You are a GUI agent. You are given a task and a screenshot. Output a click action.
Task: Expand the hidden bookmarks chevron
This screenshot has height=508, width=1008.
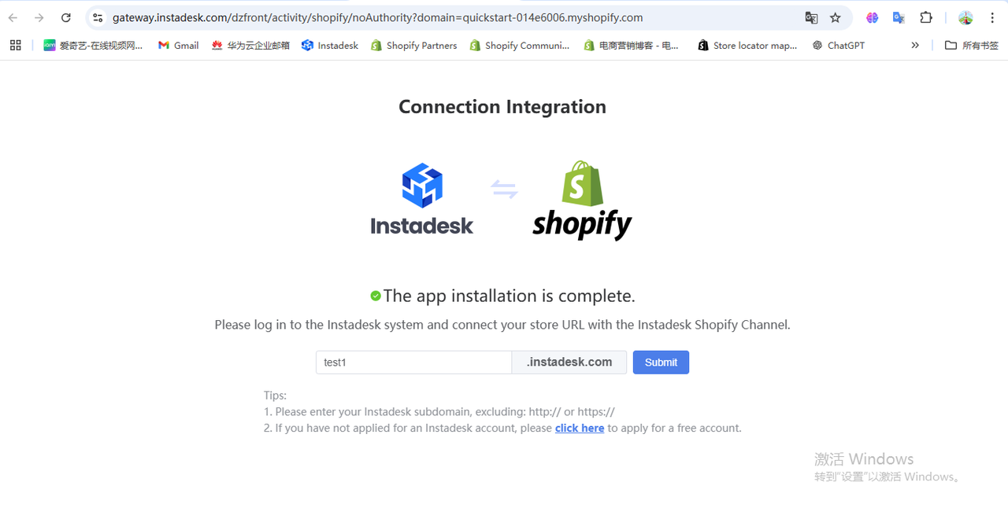915,46
